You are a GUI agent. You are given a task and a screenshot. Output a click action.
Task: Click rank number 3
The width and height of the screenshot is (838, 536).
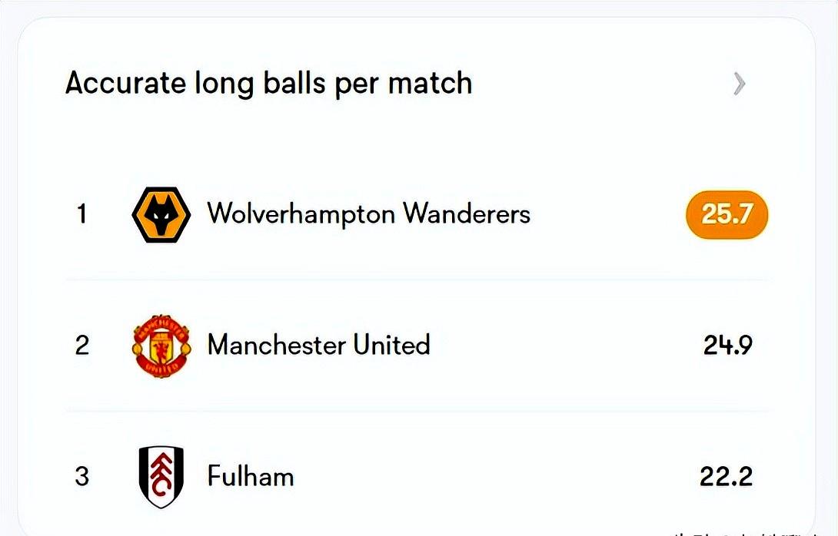pos(81,477)
